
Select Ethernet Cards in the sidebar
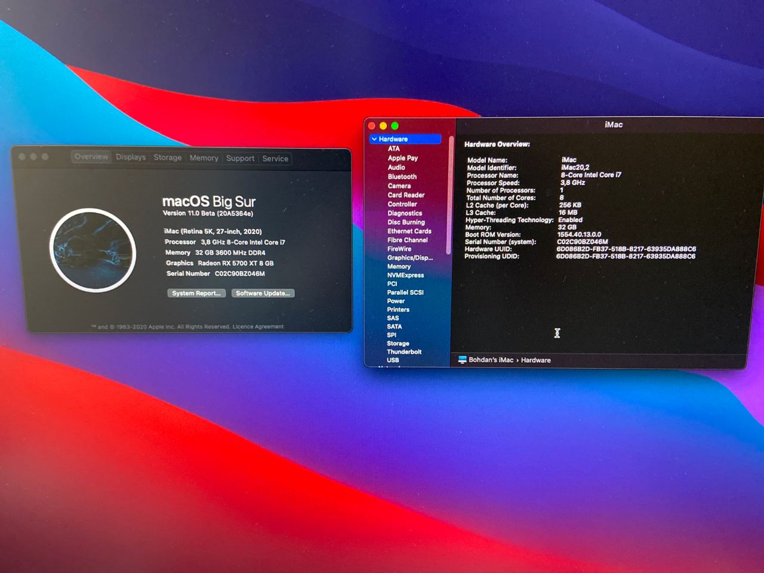click(409, 231)
